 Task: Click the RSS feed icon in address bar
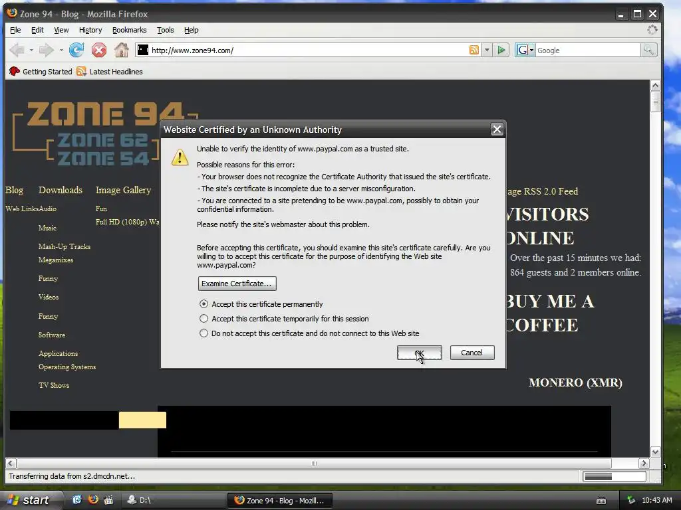tap(474, 50)
